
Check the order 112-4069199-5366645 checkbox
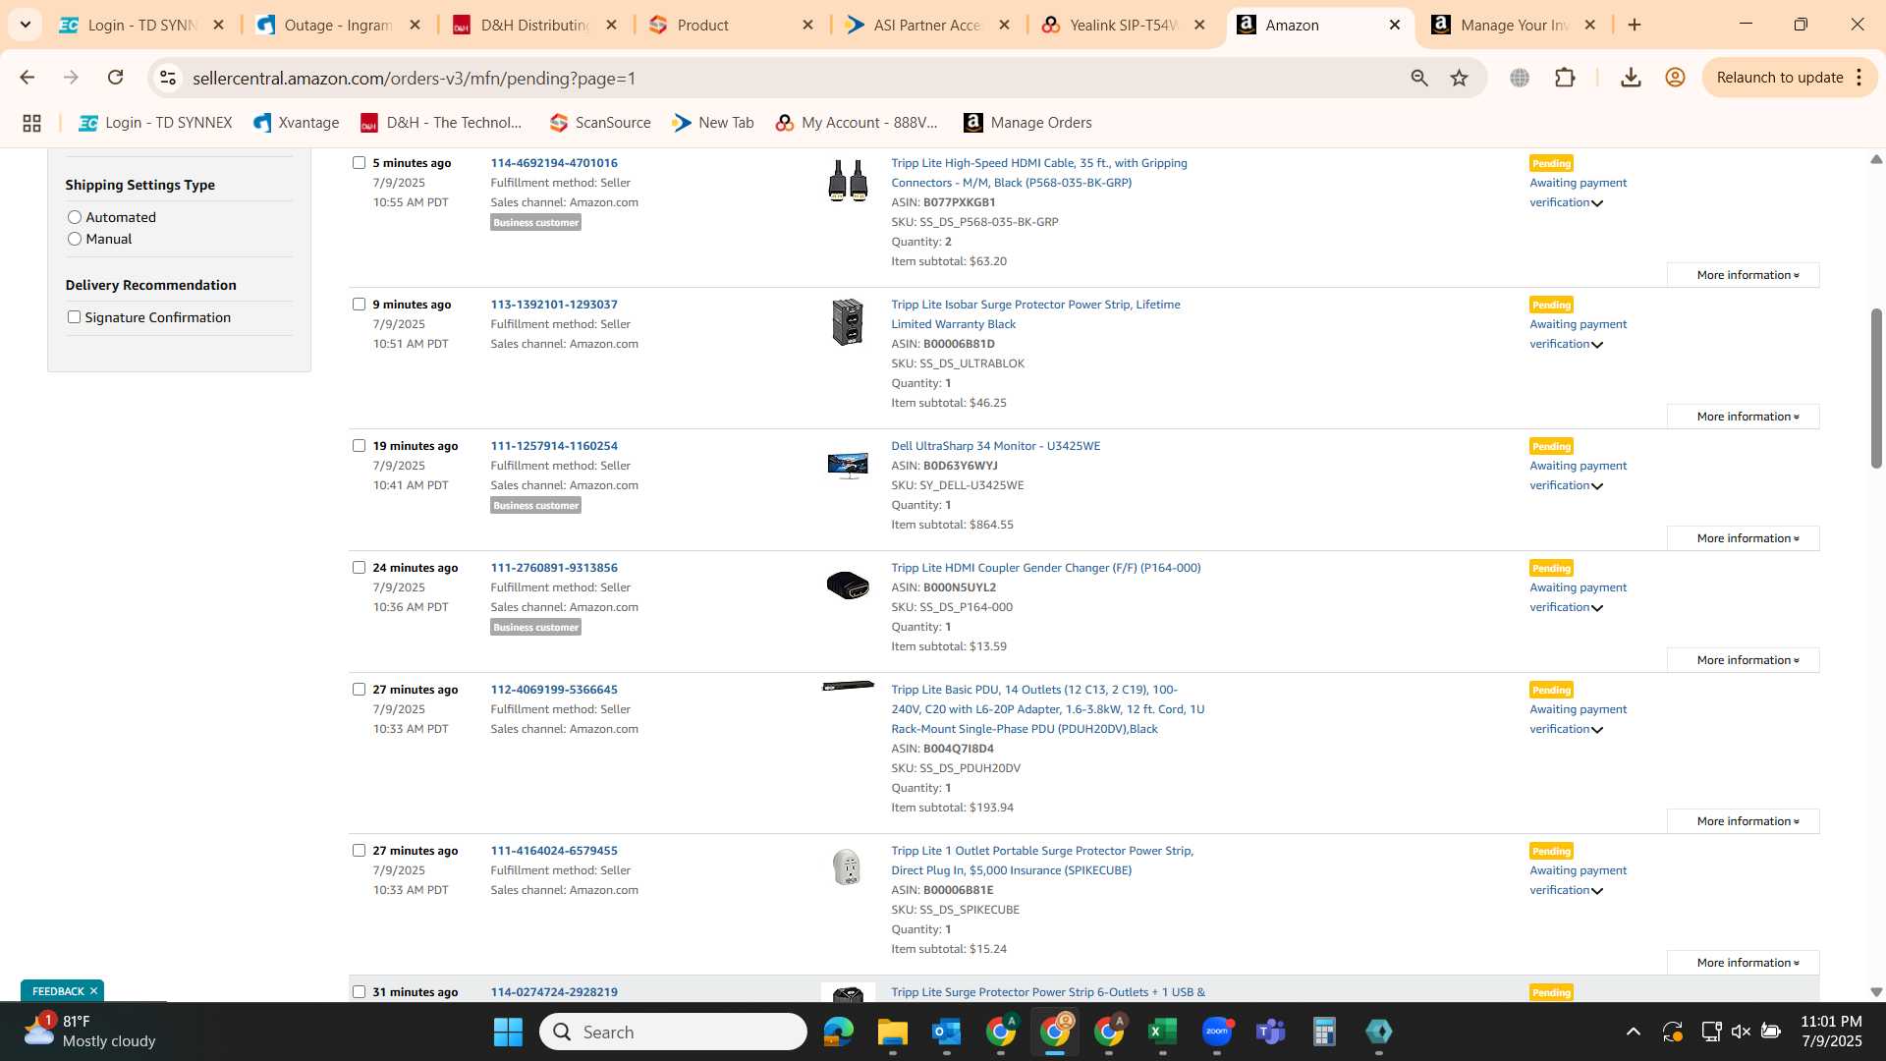359,690
